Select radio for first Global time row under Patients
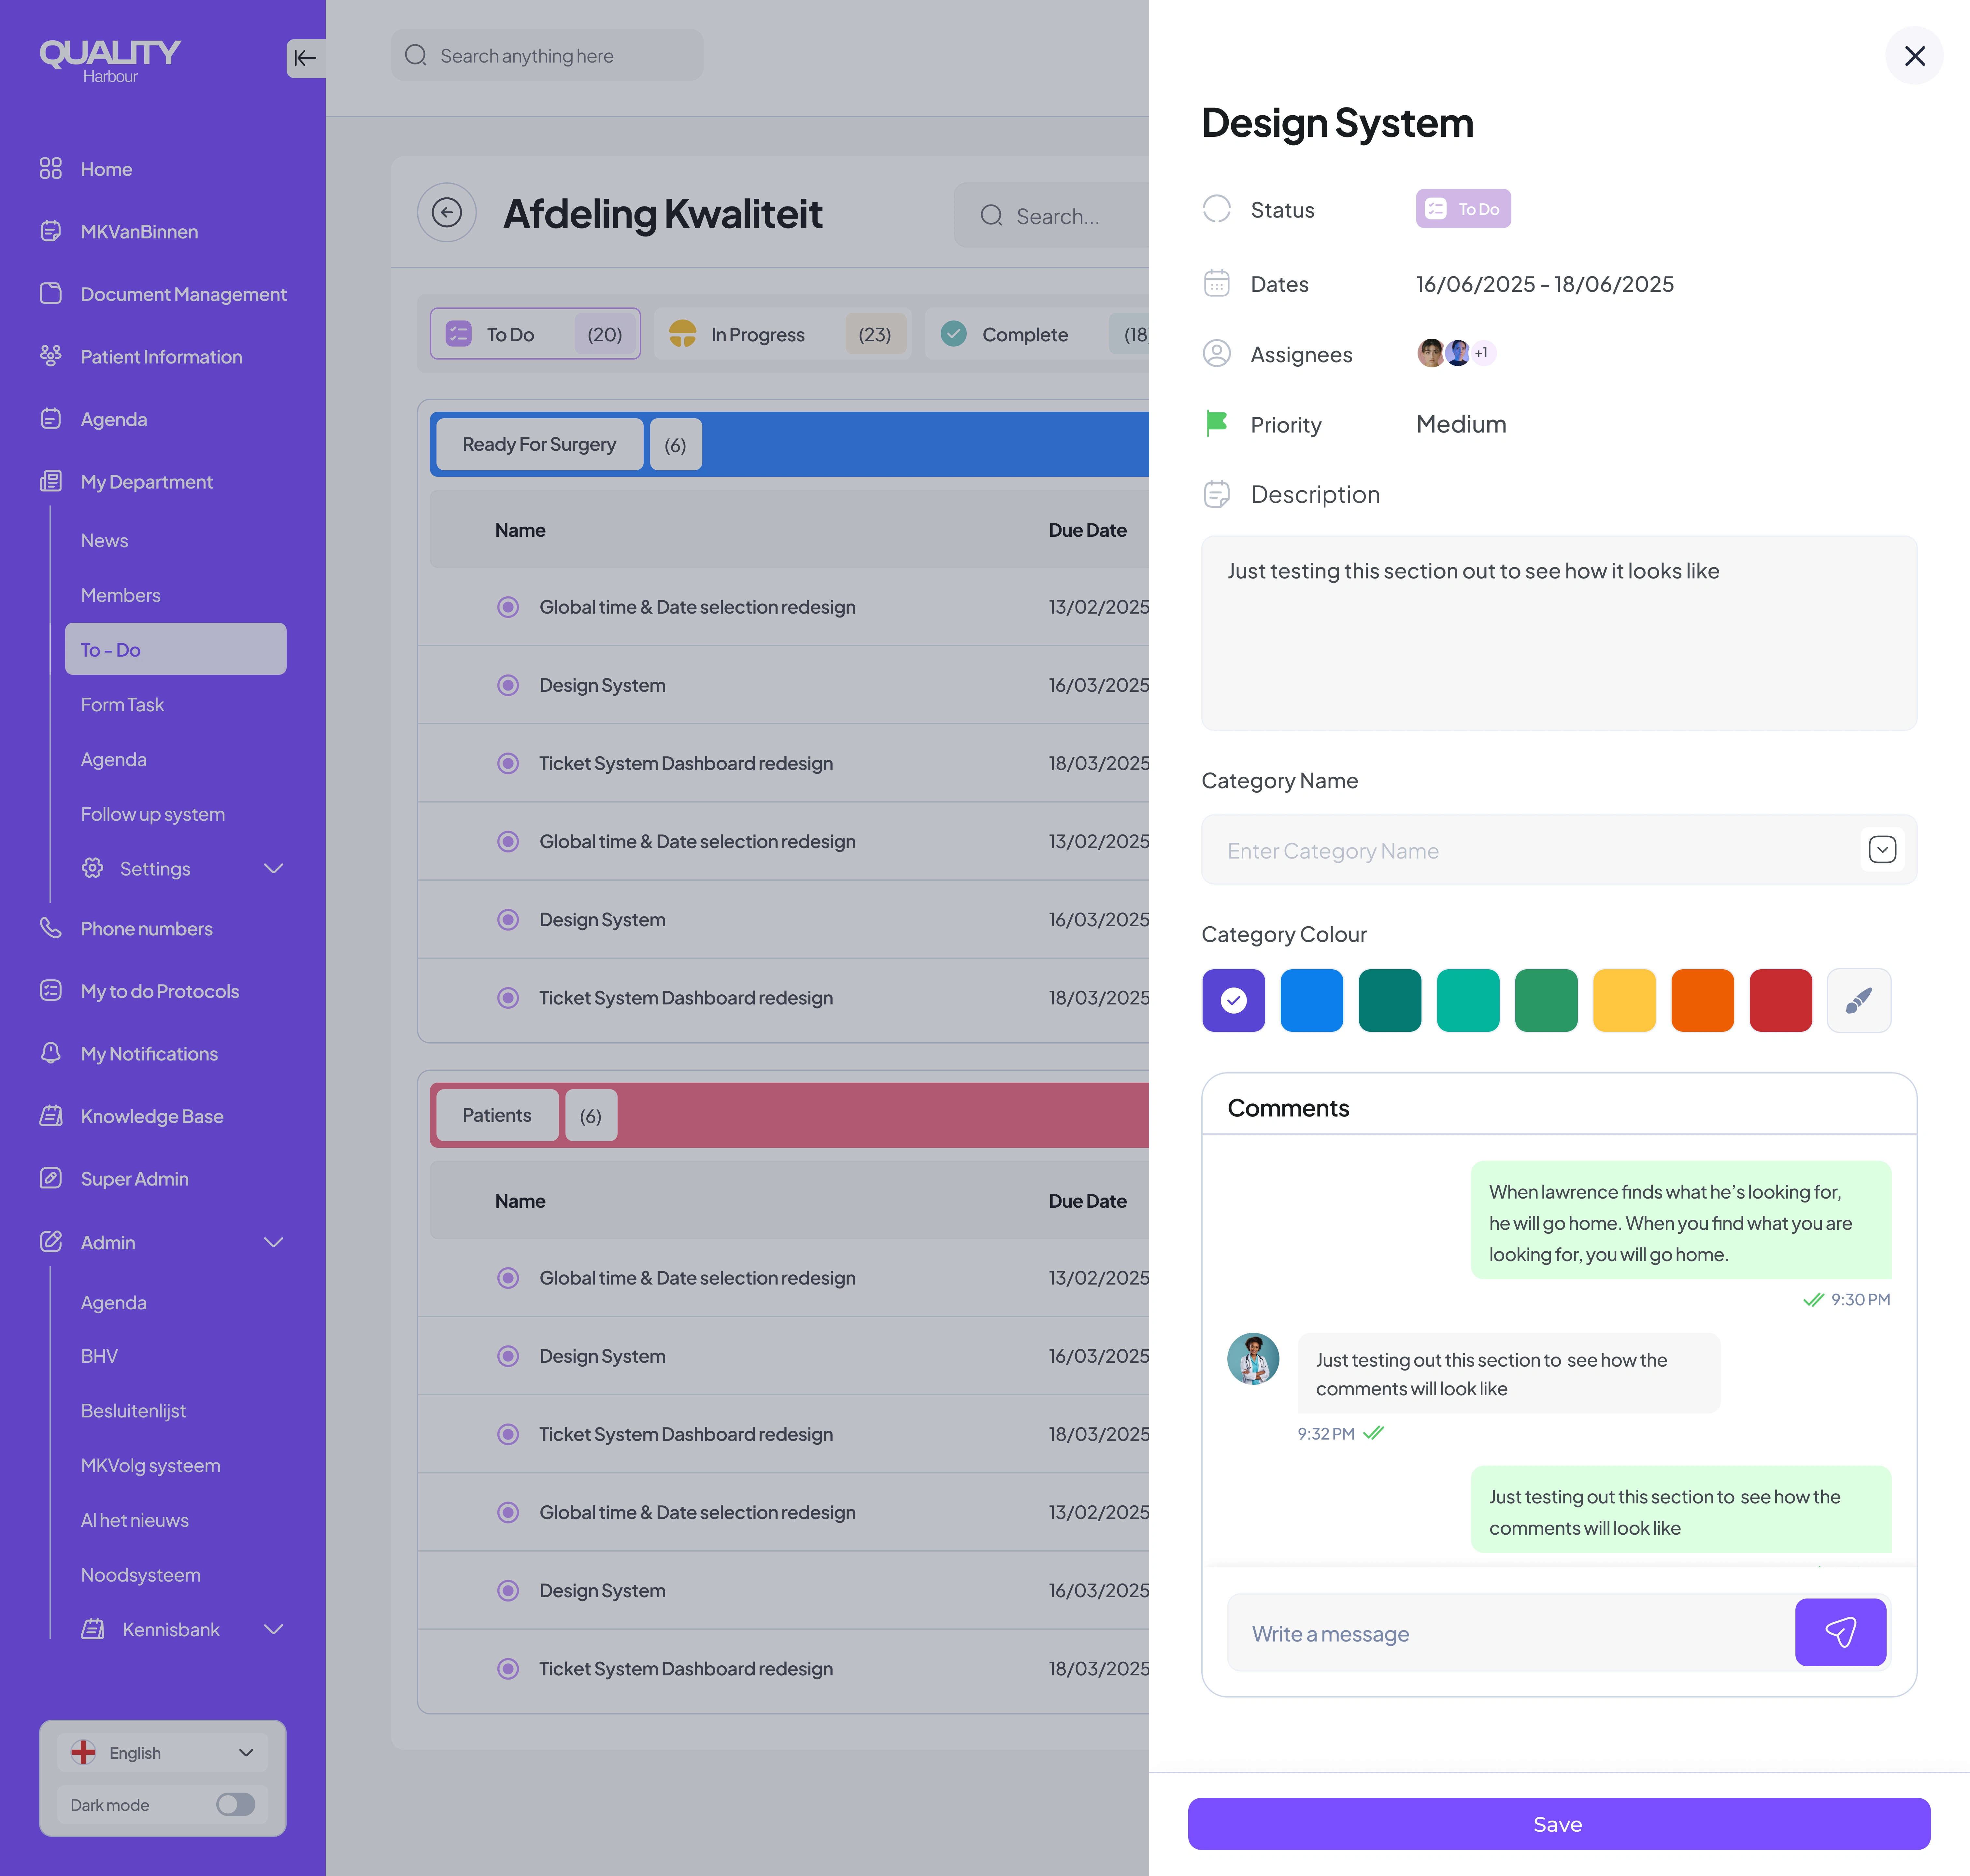Image resolution: width=1970 pixels, height=1876 pixels. click(x=508, y=1278)
